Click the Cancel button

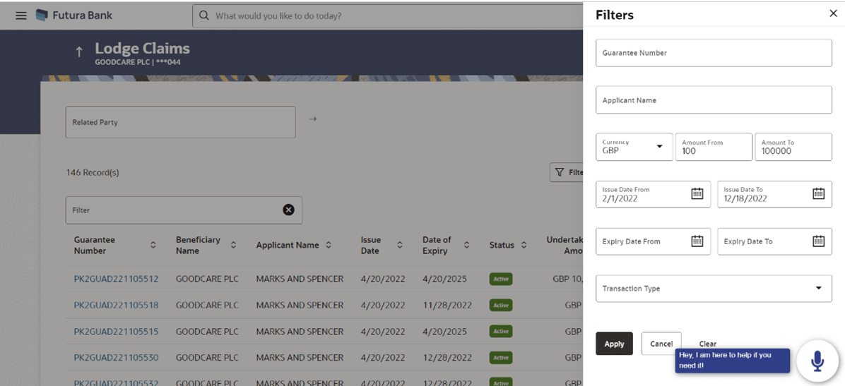pyautogui.click(x=661, y=344)
